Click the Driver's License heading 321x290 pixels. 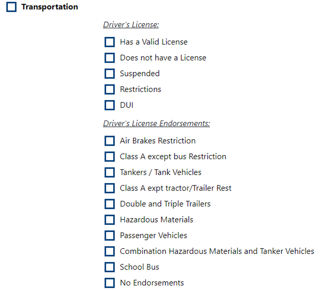[131, 25]
